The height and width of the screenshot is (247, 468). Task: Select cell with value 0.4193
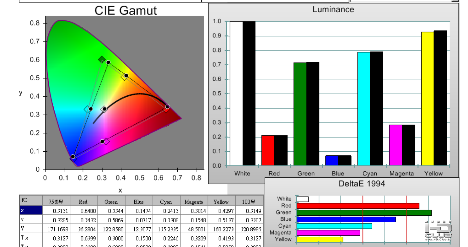[222, 238]
